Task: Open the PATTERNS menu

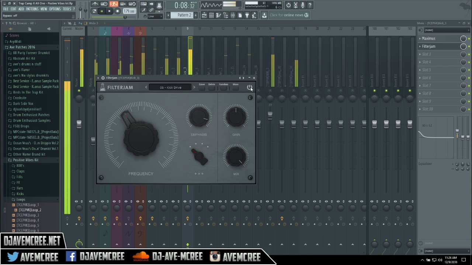Action: pos(32,9)
